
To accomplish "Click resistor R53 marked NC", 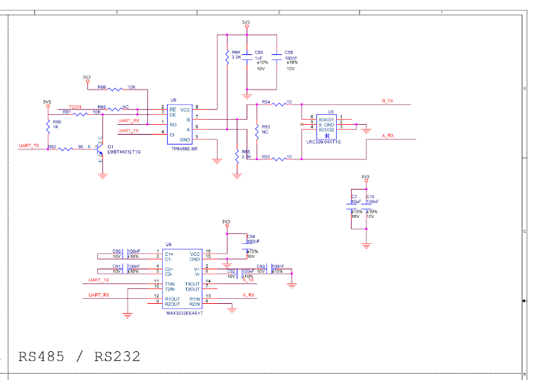I will point(255,131).
